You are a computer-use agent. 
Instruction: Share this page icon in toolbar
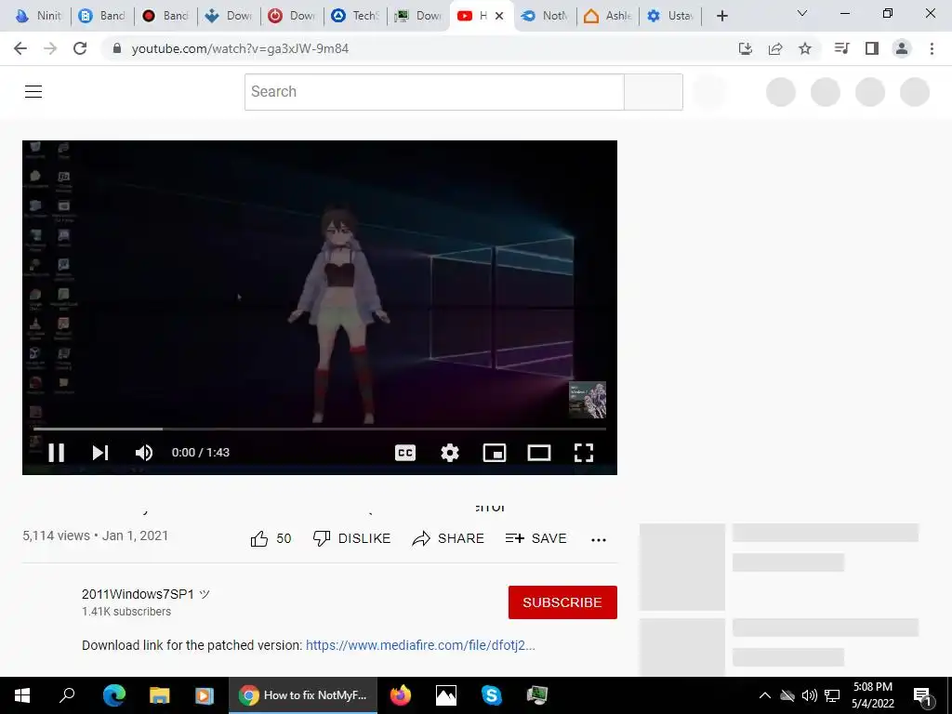point(775,48)
